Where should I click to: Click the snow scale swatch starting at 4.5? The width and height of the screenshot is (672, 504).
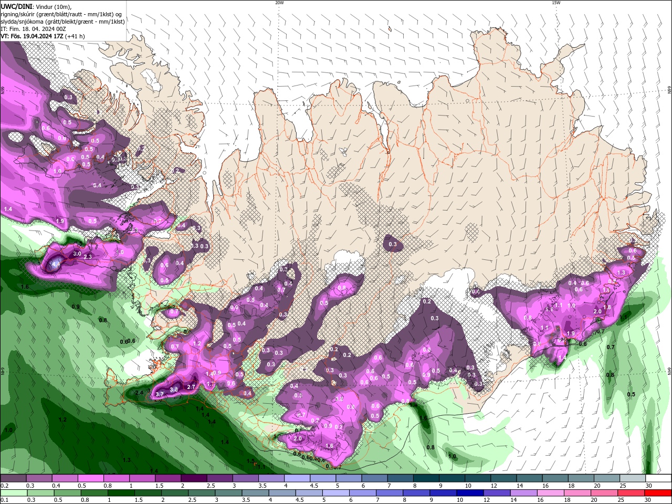[322, 478]
